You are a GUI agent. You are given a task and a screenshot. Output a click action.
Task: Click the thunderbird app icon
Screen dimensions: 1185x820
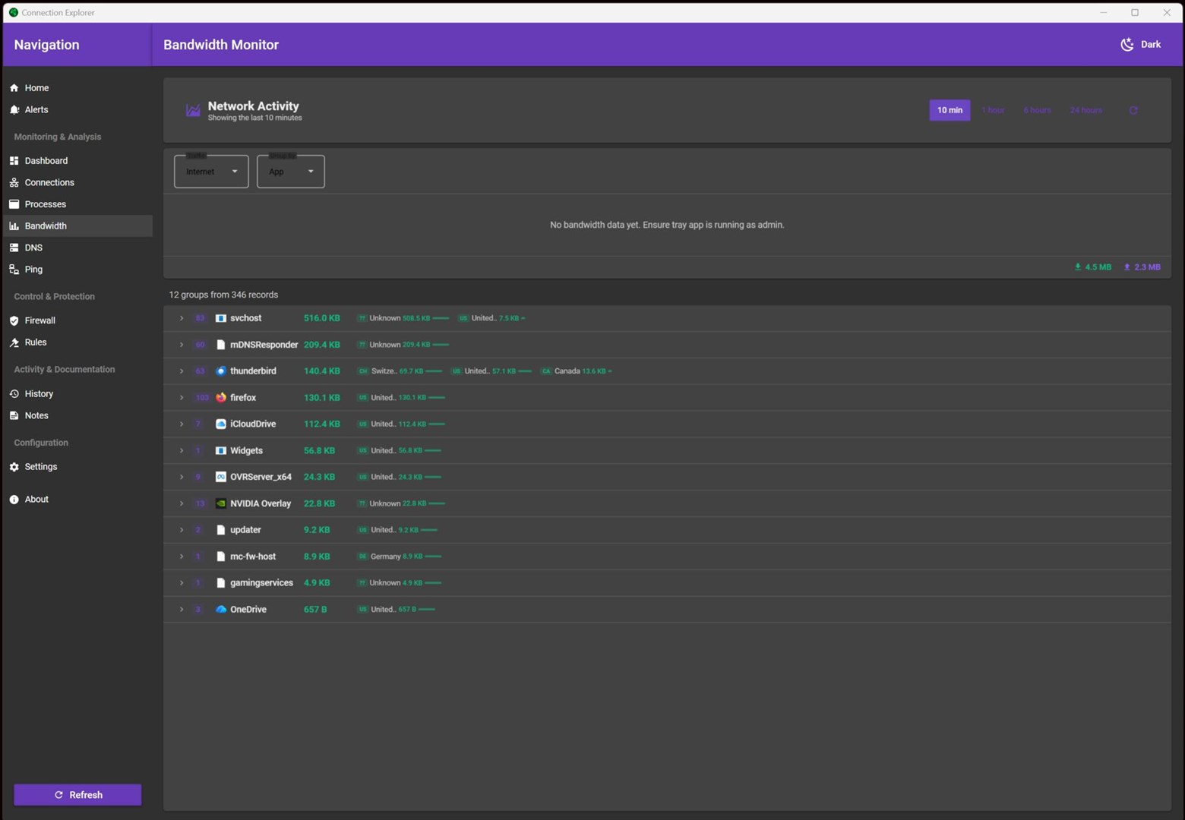(x=221, y=371)
